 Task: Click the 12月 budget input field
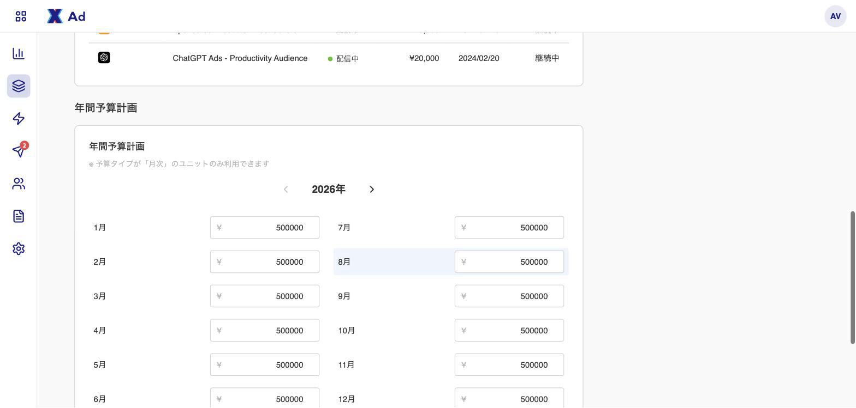pyautogui.click(x=509, y=398)
